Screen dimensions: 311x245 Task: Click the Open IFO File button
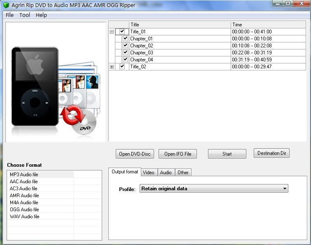[178, 154]
